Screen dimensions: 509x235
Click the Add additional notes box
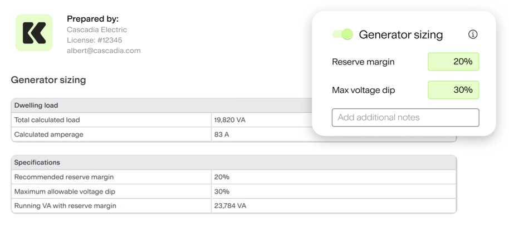[x=405, y=118]
